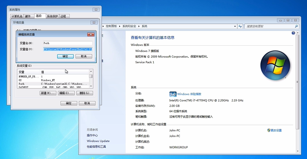Open the Windows 体验指数 link
This screenshot has height=159, width=307.
pyautogui.click(x=189, y=94)
